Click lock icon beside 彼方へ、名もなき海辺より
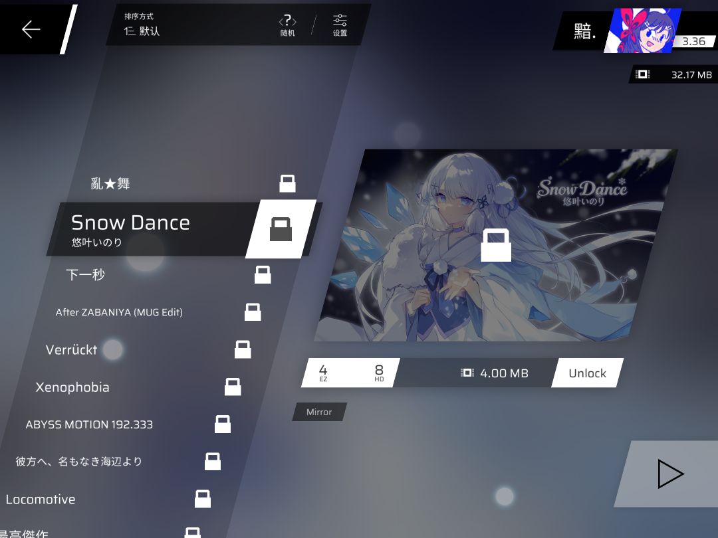The width and height of the screenshot is (718, 538). coord(213,461)
